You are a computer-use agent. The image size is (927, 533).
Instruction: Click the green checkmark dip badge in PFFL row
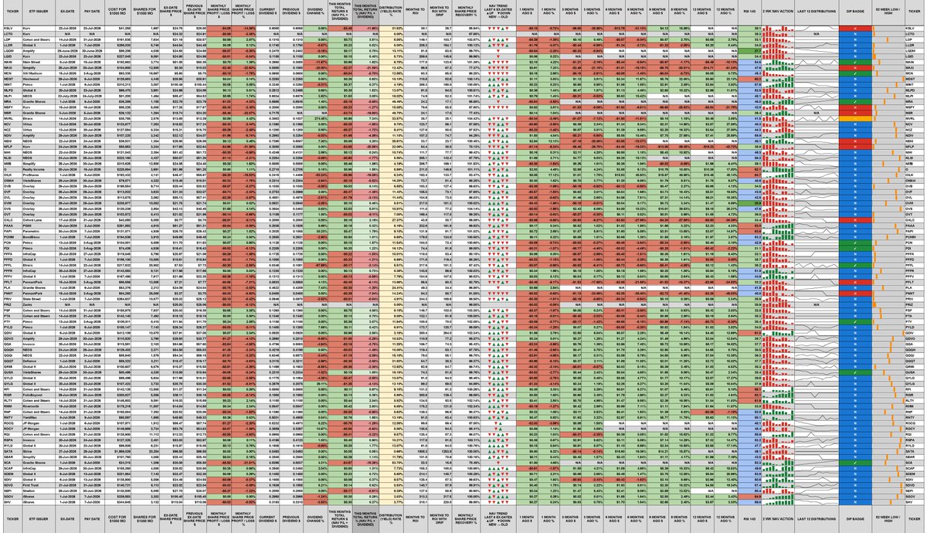(855, 265)
